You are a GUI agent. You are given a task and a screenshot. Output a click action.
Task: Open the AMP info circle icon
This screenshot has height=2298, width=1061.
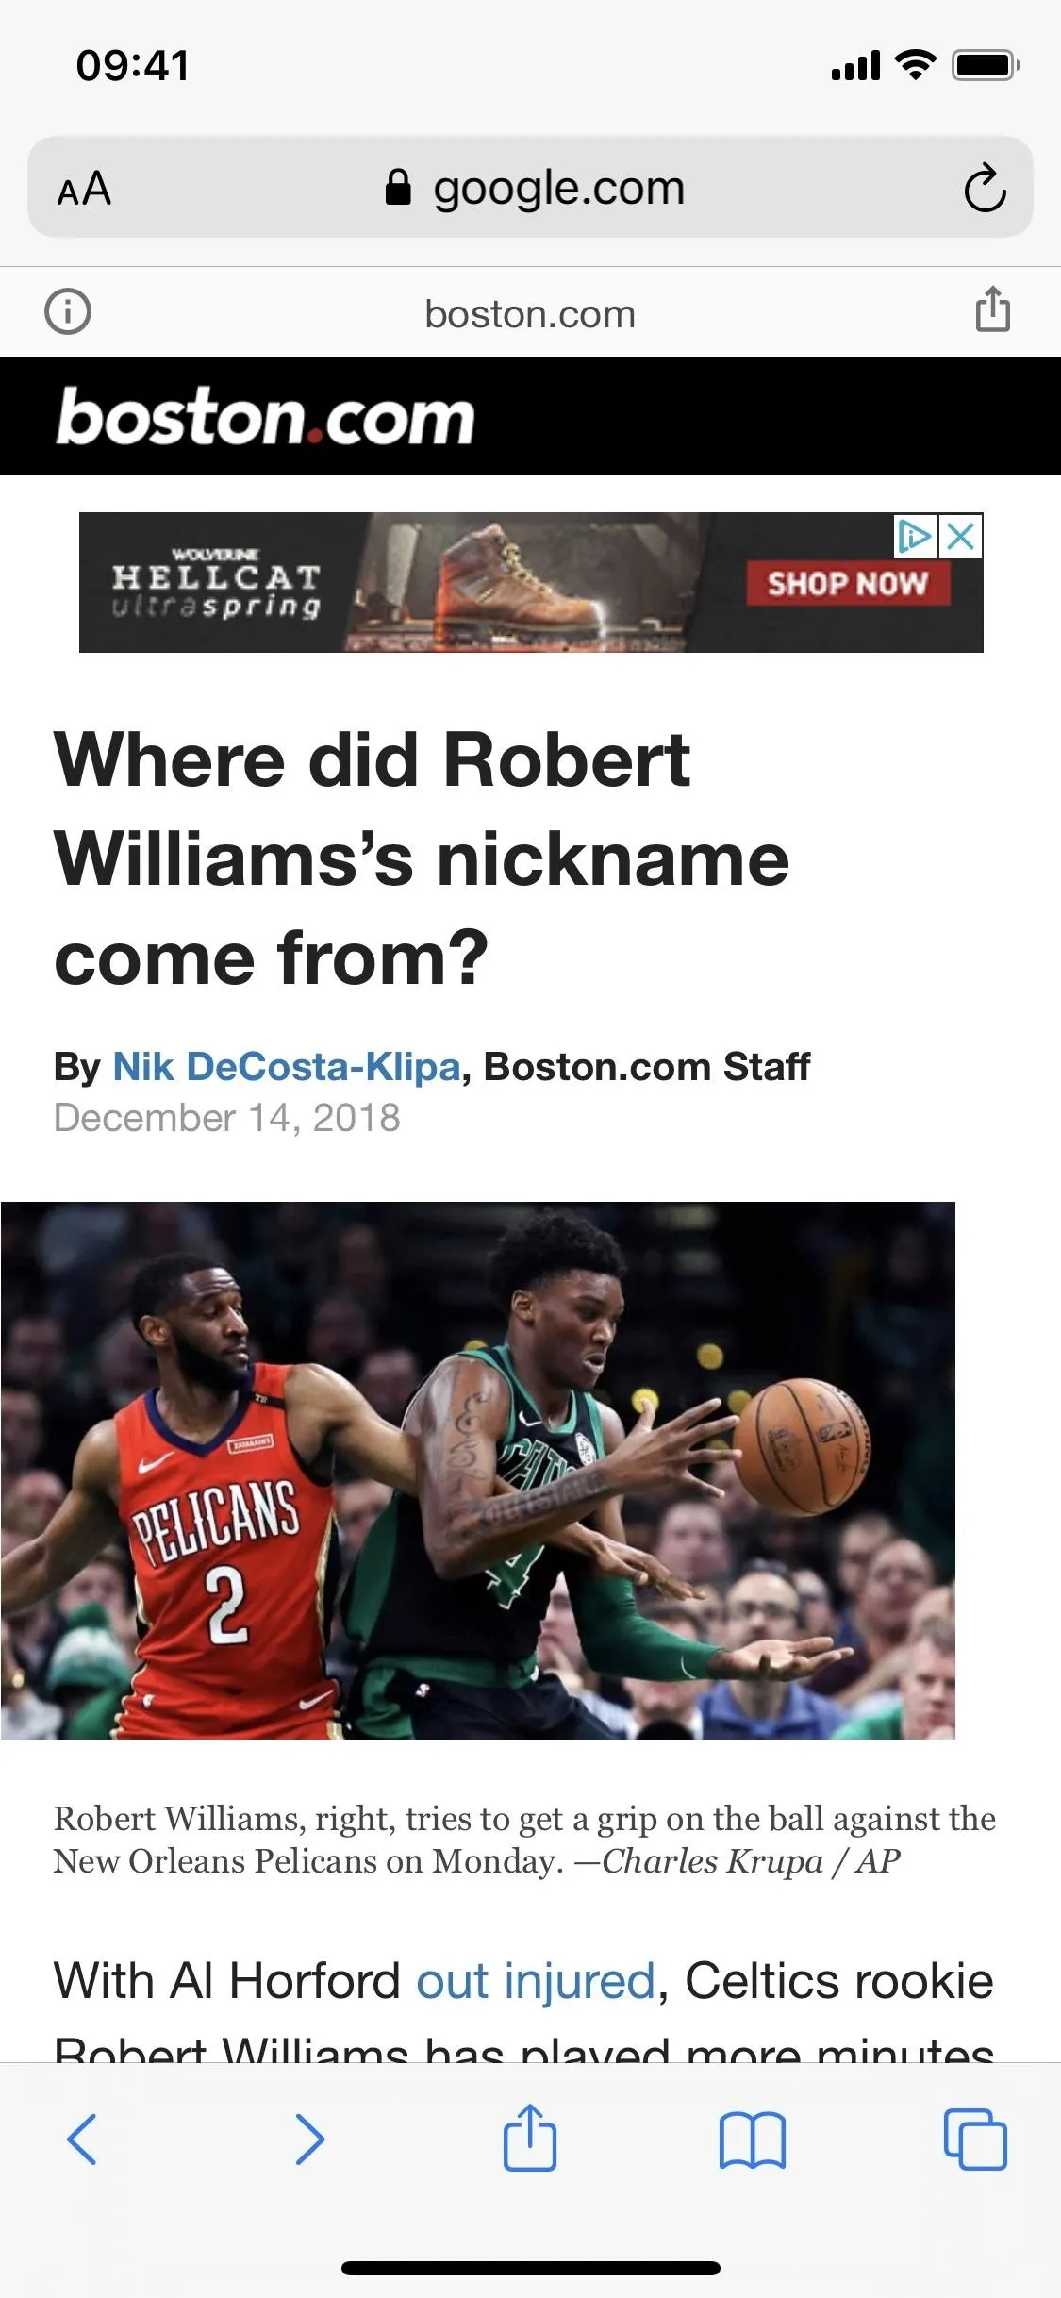[x=68, y=311]
